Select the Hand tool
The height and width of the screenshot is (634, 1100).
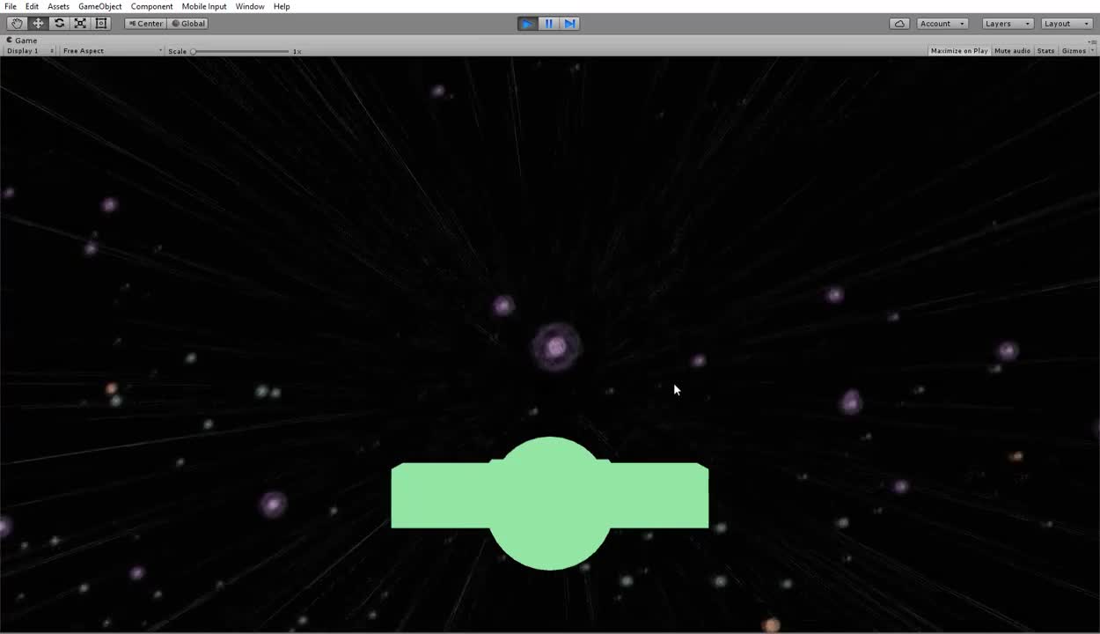(x=17, y=23)
